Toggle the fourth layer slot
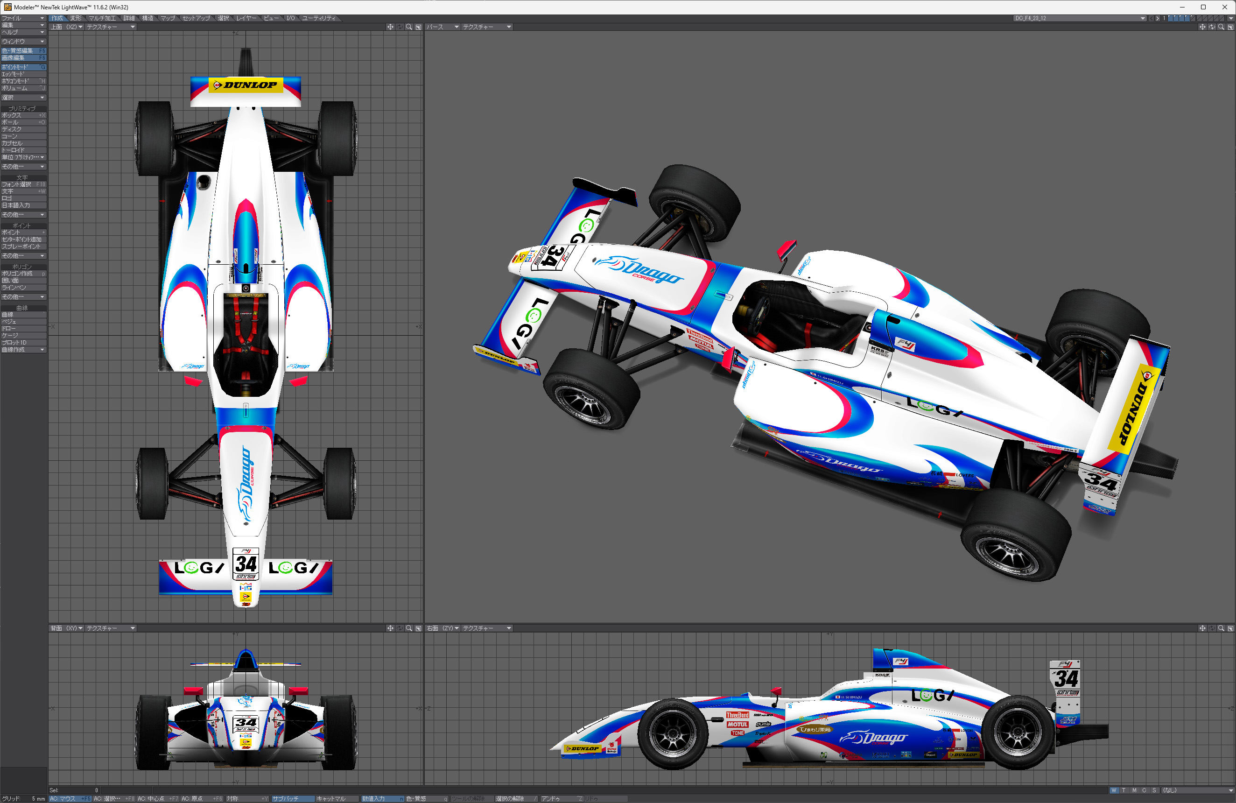The width and height of the screenshot is (1236, 803). coord(1188,18)
